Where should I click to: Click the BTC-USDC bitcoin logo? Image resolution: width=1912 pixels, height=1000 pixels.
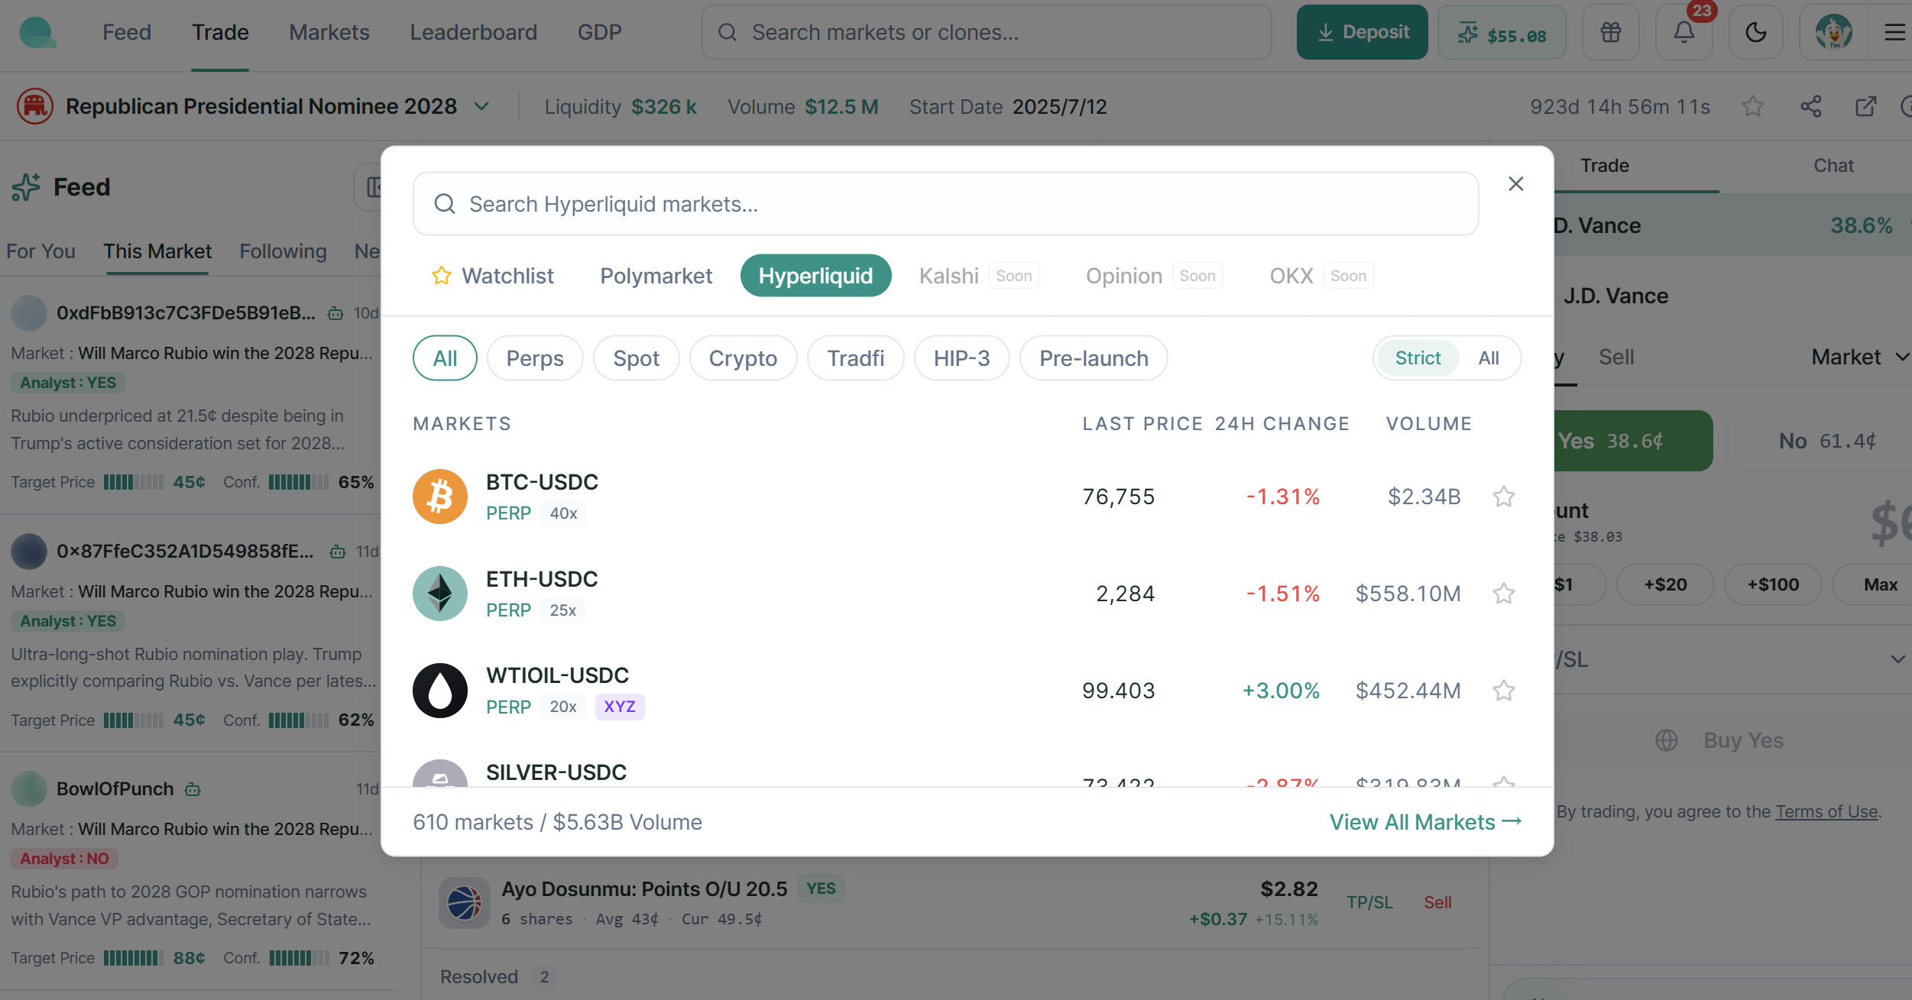[x=439, y=497]
